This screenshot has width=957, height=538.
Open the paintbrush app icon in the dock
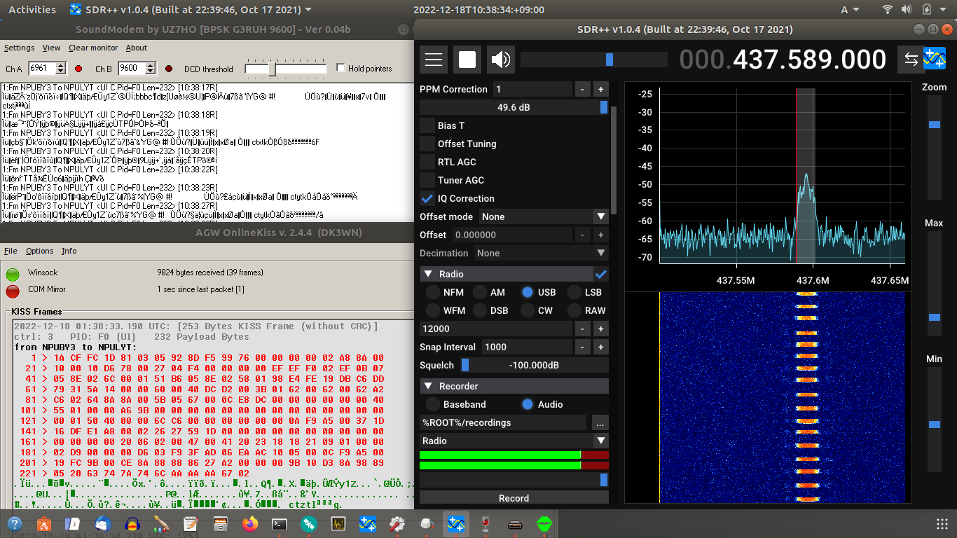coord(161,524)
